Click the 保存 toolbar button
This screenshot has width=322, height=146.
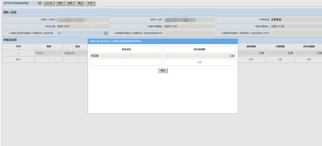pyautogui.click(x=70, y=3)
